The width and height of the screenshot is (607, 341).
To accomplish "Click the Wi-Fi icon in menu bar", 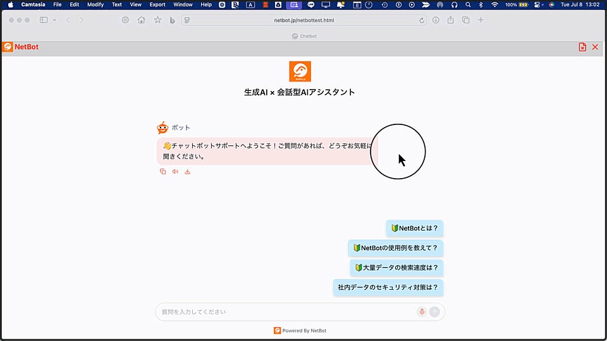I will pos(494,4).
